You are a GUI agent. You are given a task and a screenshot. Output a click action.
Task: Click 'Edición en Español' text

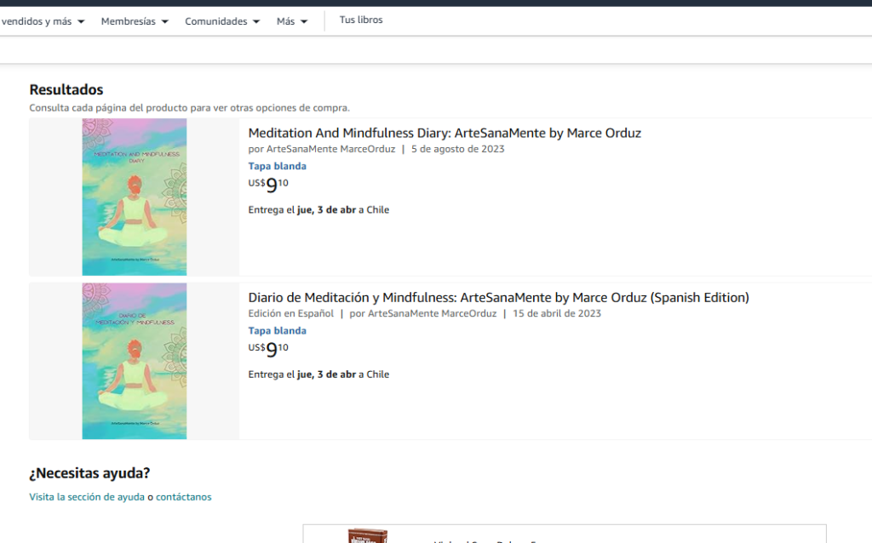tap(291, 313)
